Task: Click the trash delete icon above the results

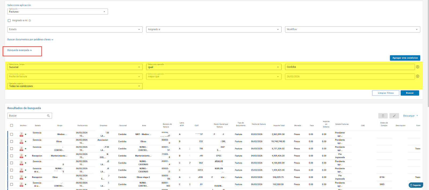Action: tap(383, 116)
